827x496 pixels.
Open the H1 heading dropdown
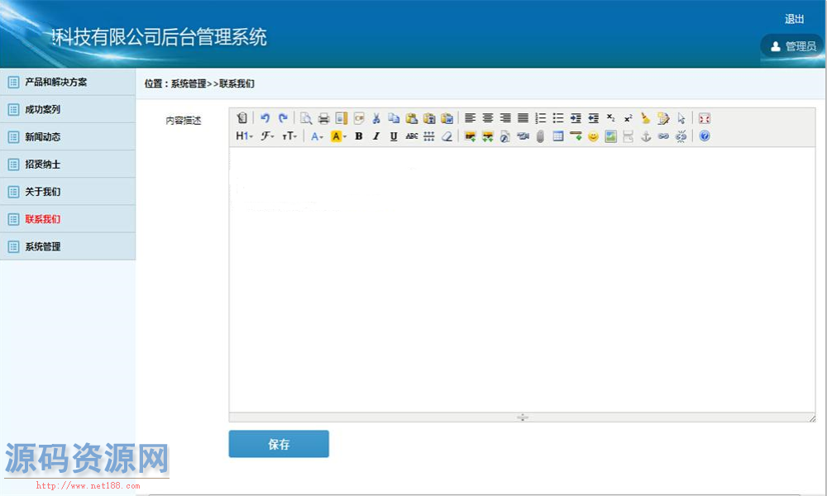[x=244, y=136]
